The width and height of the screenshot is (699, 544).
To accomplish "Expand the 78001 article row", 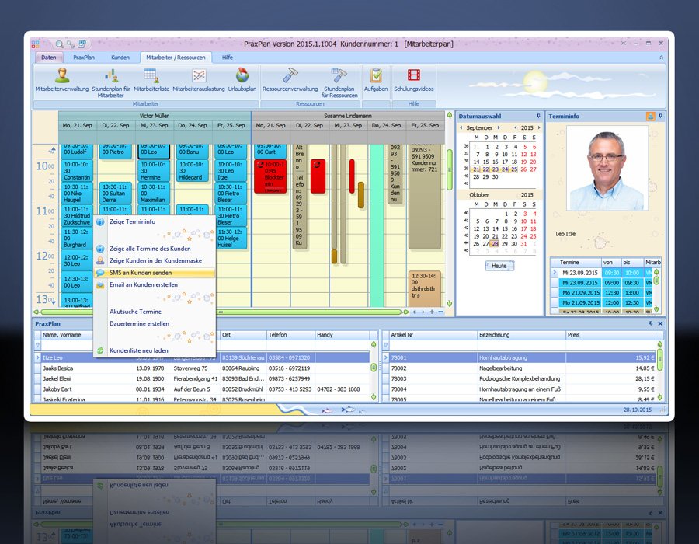I will 385,357.
